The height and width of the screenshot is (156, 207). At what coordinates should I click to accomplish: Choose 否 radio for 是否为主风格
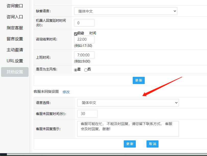(x=86, y=70)
